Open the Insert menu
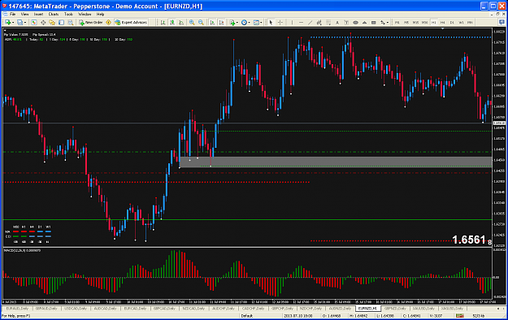 point(38,15)
